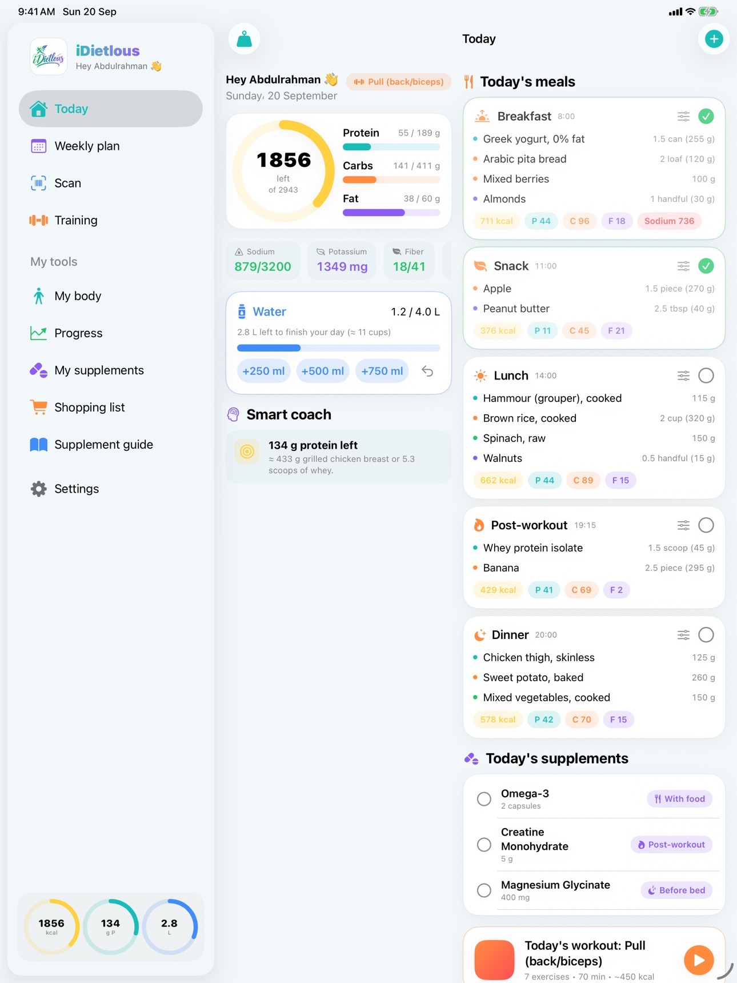Click the Dinner moon icon
Image resolution: width=737 pixels, height=983 pixels.
480,635
